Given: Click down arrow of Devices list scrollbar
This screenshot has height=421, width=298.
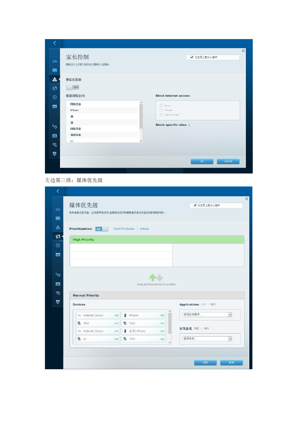Looking at the screenshot, I should click(169, 342).
